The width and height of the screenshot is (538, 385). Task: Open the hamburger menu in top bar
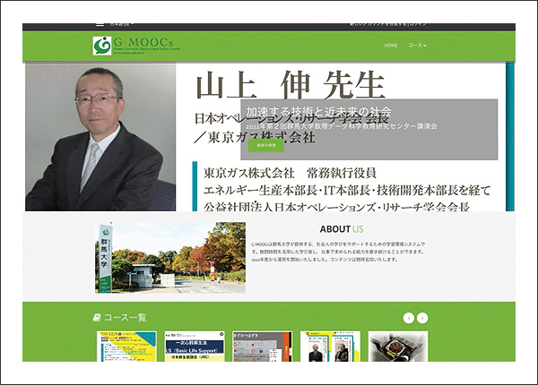tap(100, 25)
